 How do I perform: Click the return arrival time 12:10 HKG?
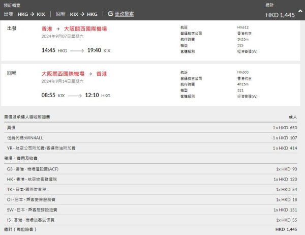click(98, 96)
